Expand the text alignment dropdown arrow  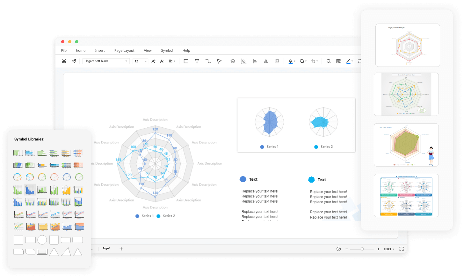tap(174, 61)
